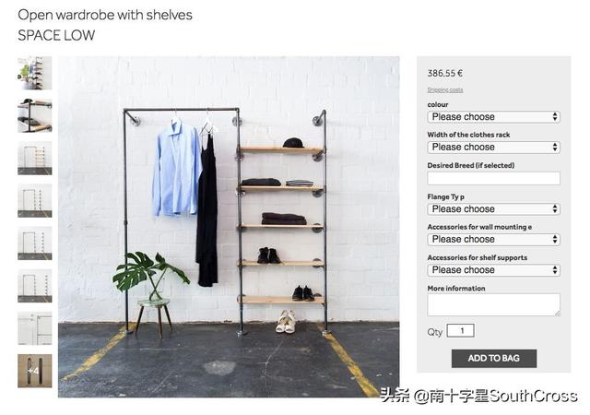The image size is (590, 415).
Task: Open the colour dropdown
Action: tap(493, 117)
